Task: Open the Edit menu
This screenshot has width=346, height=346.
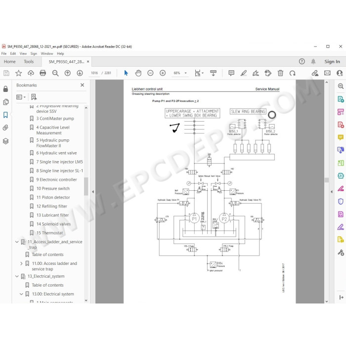Action: coord(13,53)
